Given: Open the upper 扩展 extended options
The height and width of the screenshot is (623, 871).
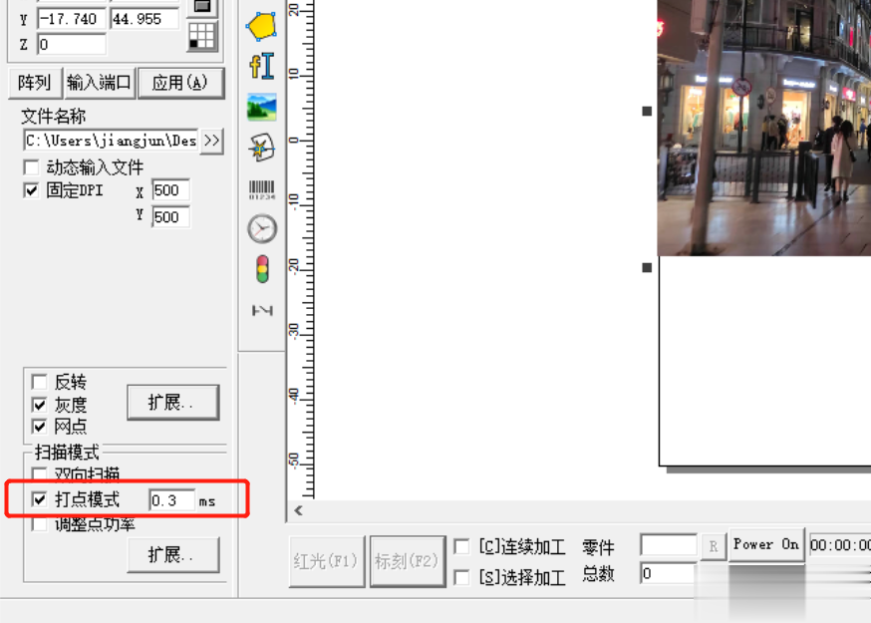Looking at the screenshot, I should click(x=172, y=402).
